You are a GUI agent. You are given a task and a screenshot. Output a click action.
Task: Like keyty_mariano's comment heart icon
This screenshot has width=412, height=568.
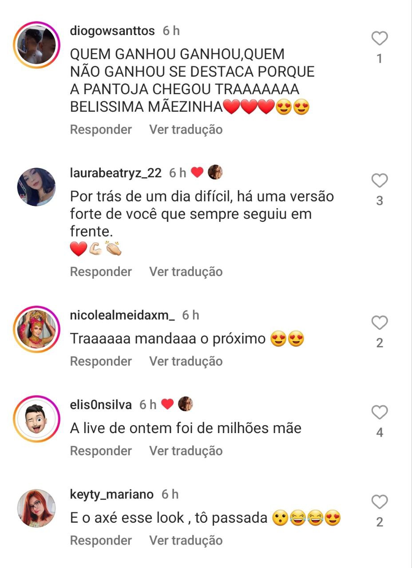point(379,502)
